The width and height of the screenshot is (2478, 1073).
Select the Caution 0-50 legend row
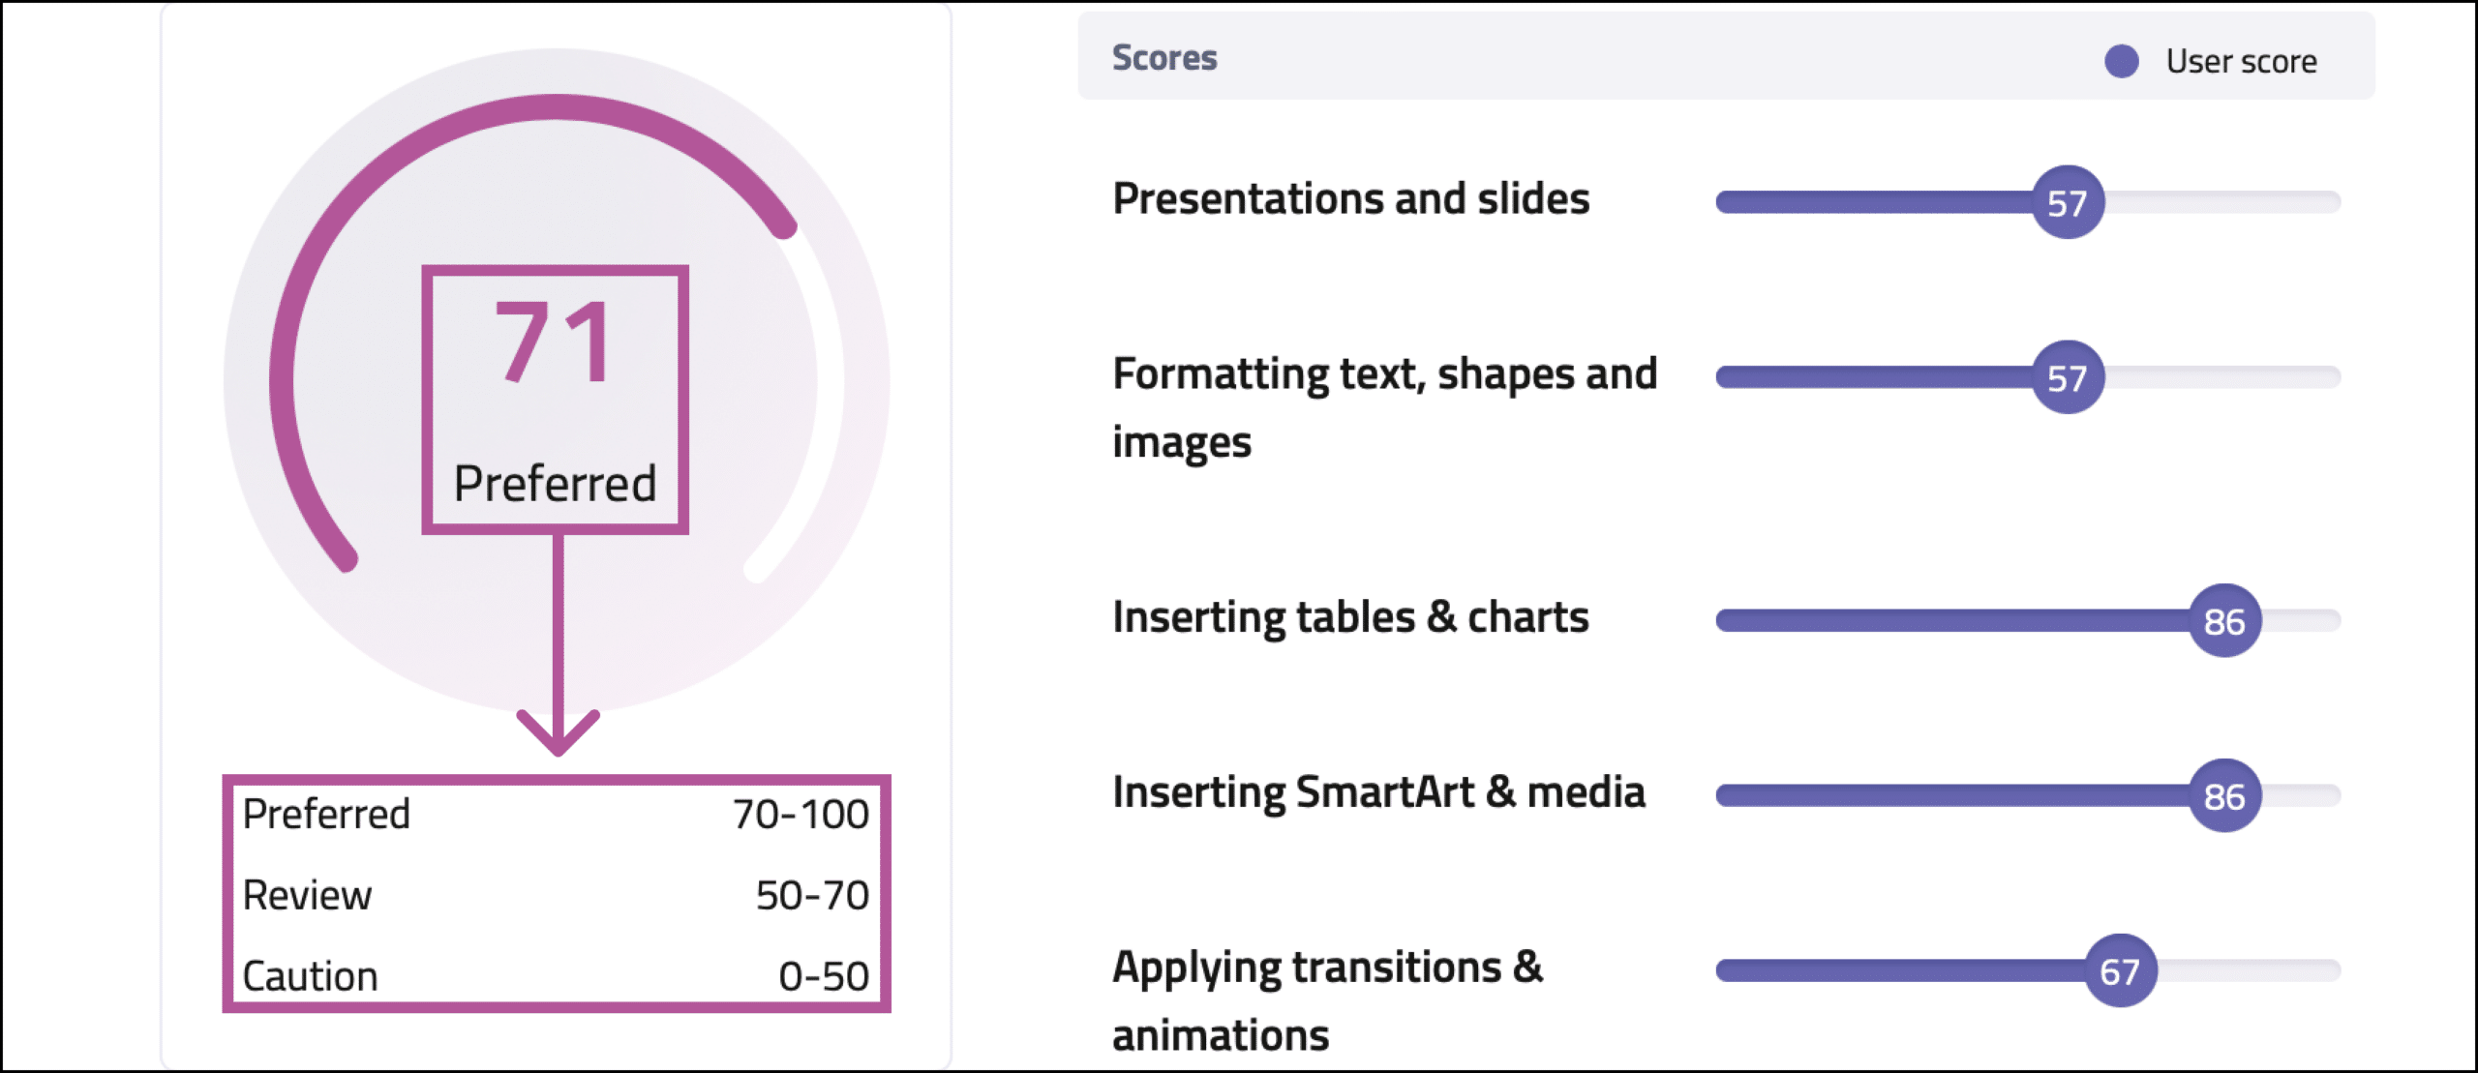[x=556, y=976]
